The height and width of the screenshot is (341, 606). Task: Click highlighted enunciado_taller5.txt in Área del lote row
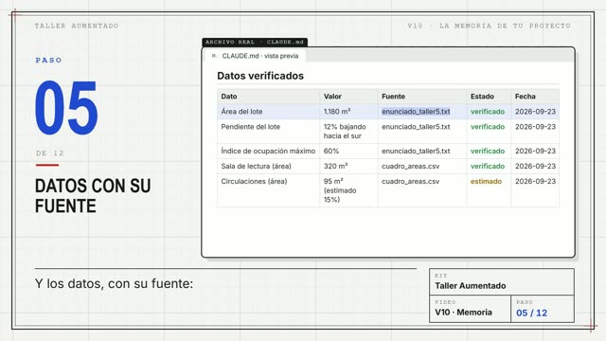pyautogui.click(x=416, y=112)
